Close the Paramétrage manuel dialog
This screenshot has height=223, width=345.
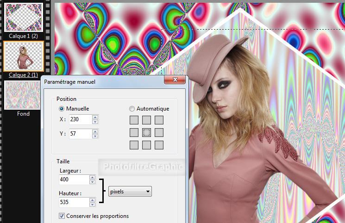(x=175, y=80)
